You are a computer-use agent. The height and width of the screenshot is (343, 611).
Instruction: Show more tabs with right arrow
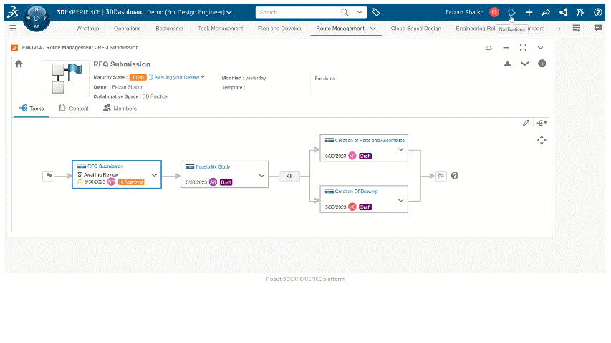[559, 29]
